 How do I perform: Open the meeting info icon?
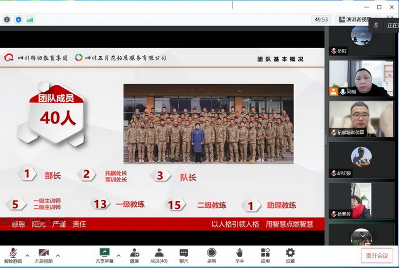[7, 19]
